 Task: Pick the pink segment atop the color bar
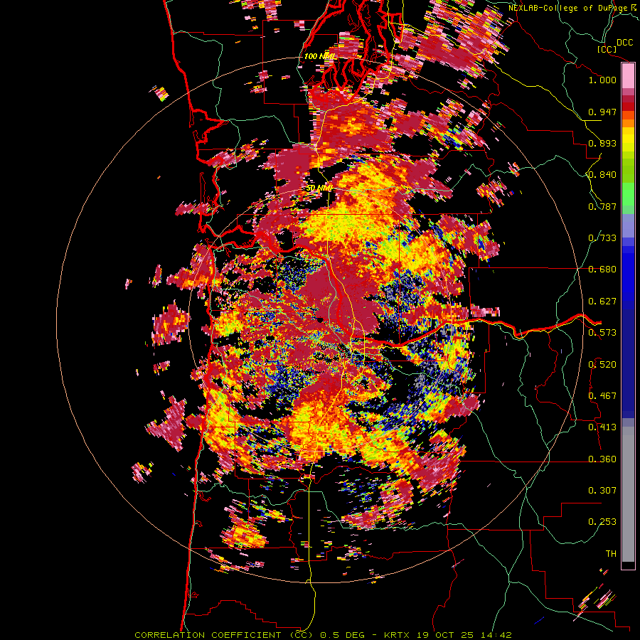628,75
